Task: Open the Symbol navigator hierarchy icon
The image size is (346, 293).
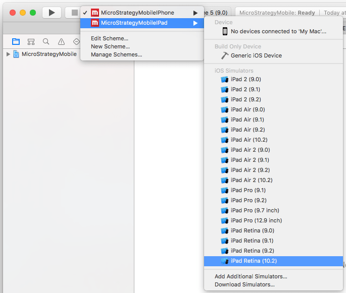Action: [x=31, y=41]
